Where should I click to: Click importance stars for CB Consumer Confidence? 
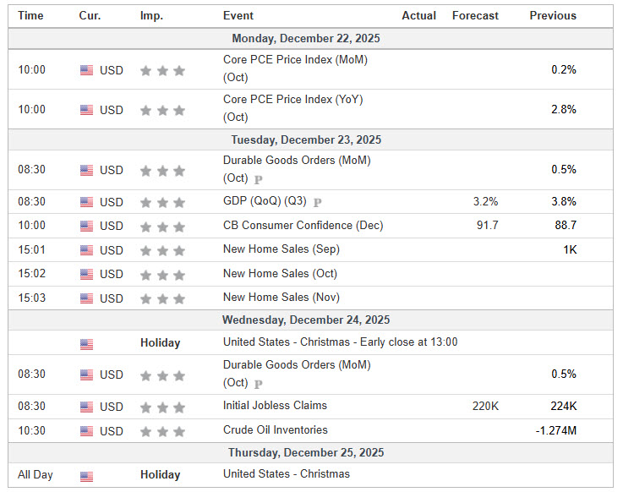click(x=162, y=226)
